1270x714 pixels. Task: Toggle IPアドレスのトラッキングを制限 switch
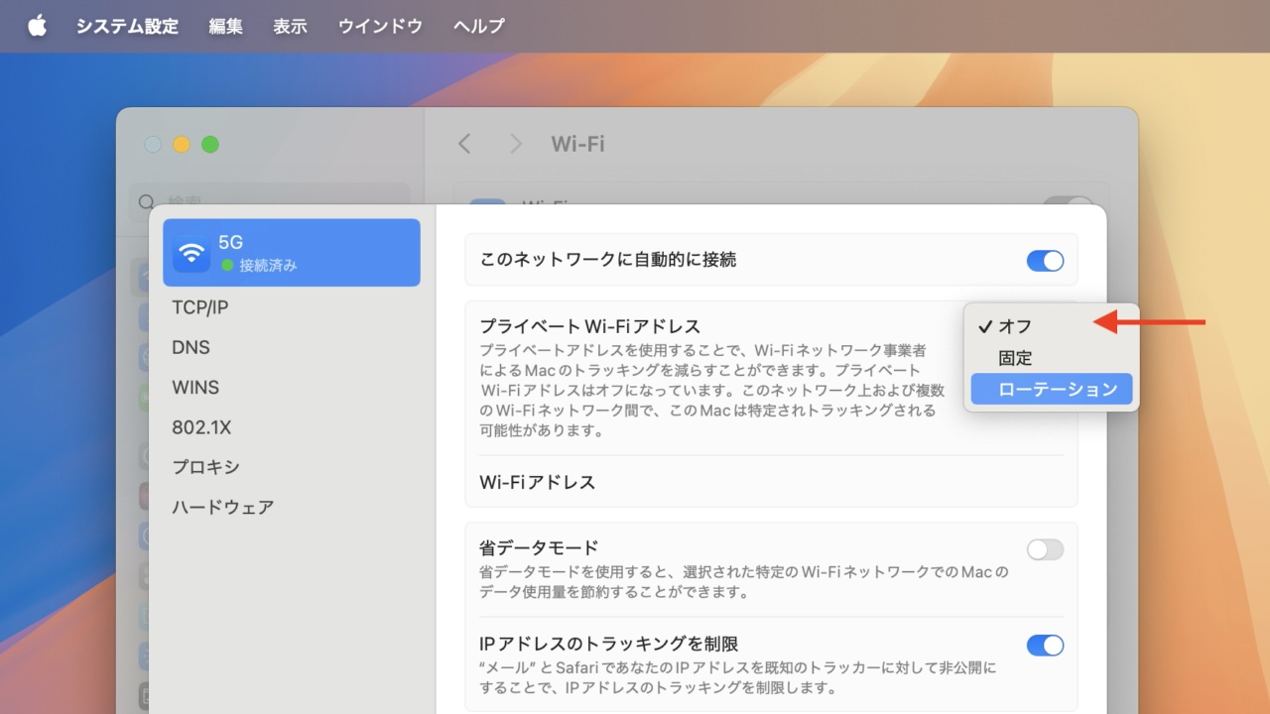point(1045,646)
